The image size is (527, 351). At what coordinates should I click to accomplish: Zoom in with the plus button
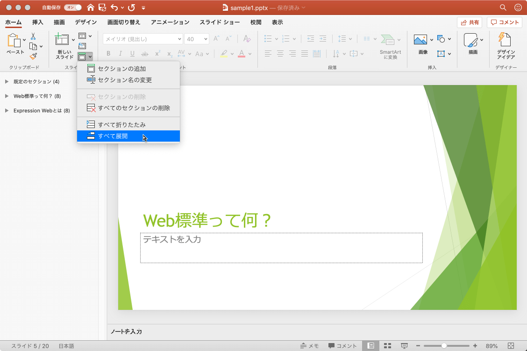pyautogui.click(x=475, y=345)
